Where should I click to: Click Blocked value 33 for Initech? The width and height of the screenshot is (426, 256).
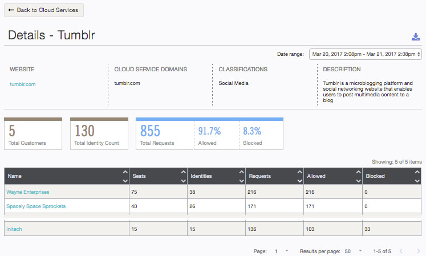click(367, 229)
